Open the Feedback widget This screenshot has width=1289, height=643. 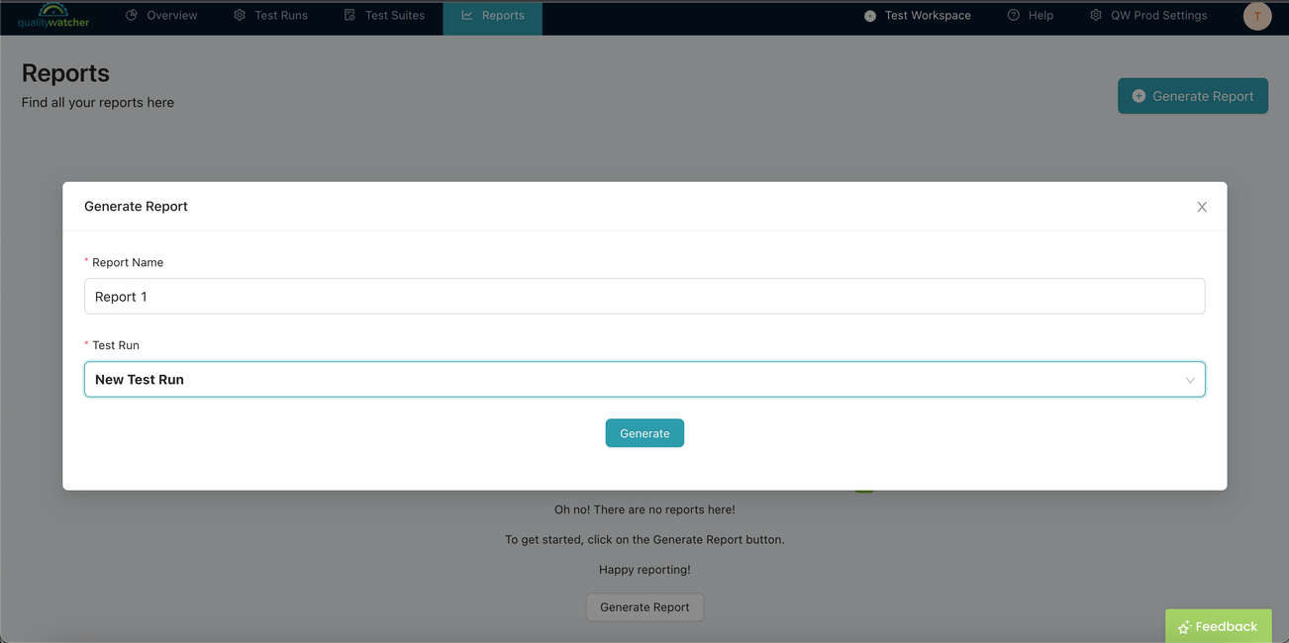pos(1219,626)
